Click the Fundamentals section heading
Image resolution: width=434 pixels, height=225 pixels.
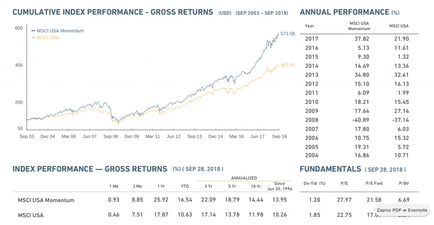click(x=353, y=169)
